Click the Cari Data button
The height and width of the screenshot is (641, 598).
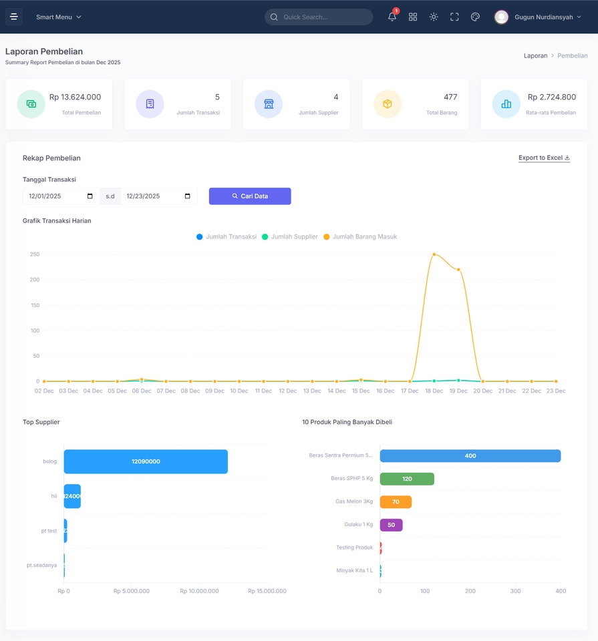(x=250, y=196)
